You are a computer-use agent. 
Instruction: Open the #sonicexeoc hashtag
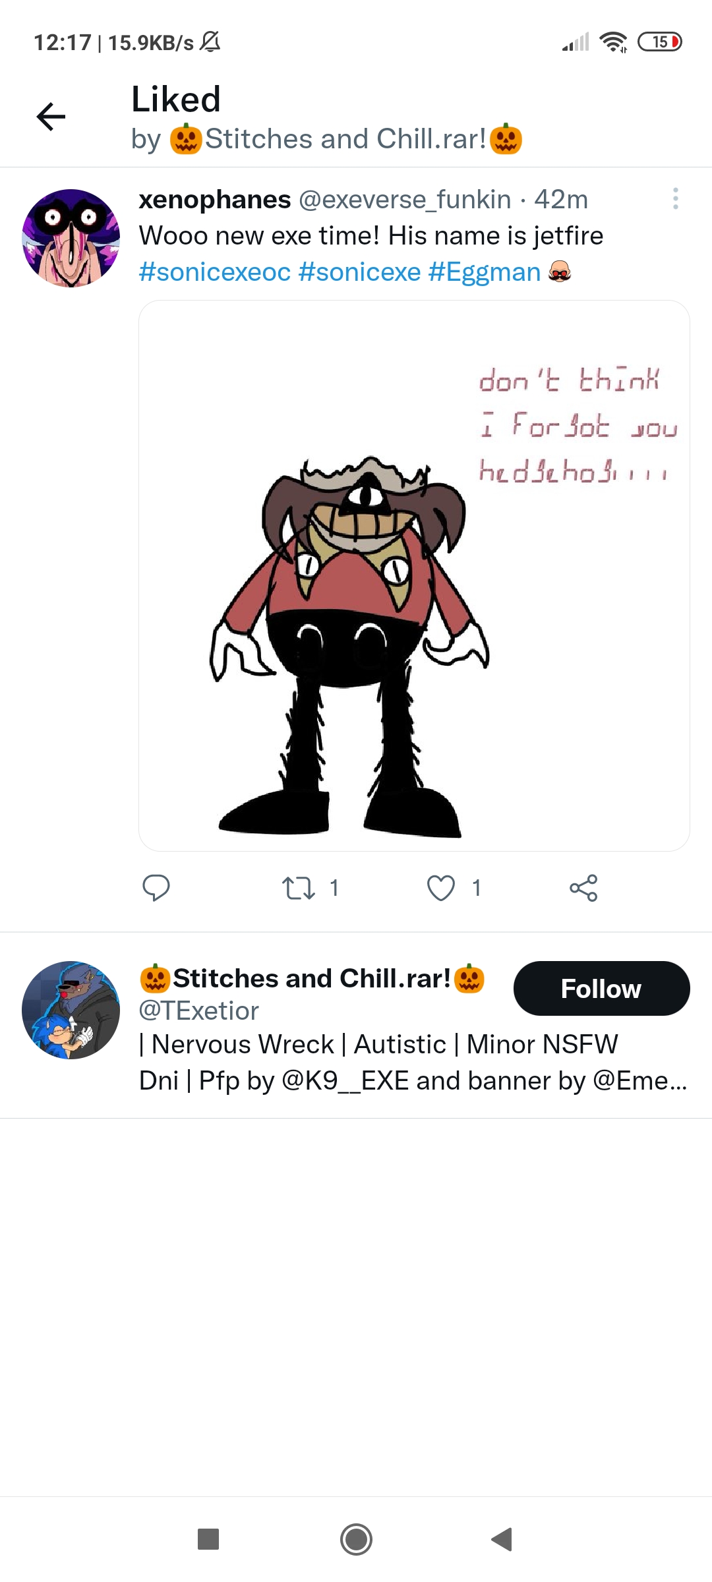pos(214,272)
